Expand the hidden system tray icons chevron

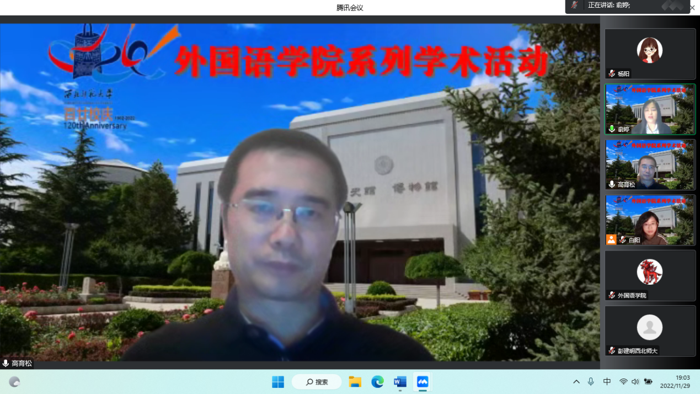(576, 382)
